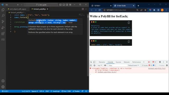
Task: Open VS Code notifications bell
Action: [86, 91]
